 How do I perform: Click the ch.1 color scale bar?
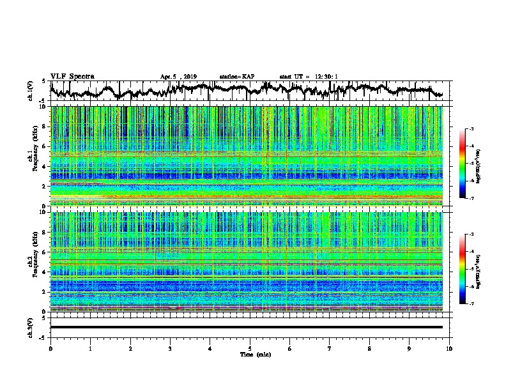462,164
